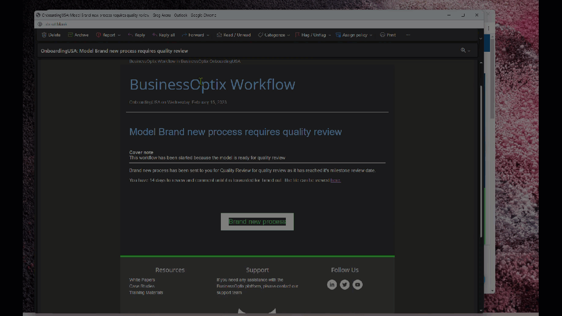Click the Brand new process button

[x=257, y=222]
